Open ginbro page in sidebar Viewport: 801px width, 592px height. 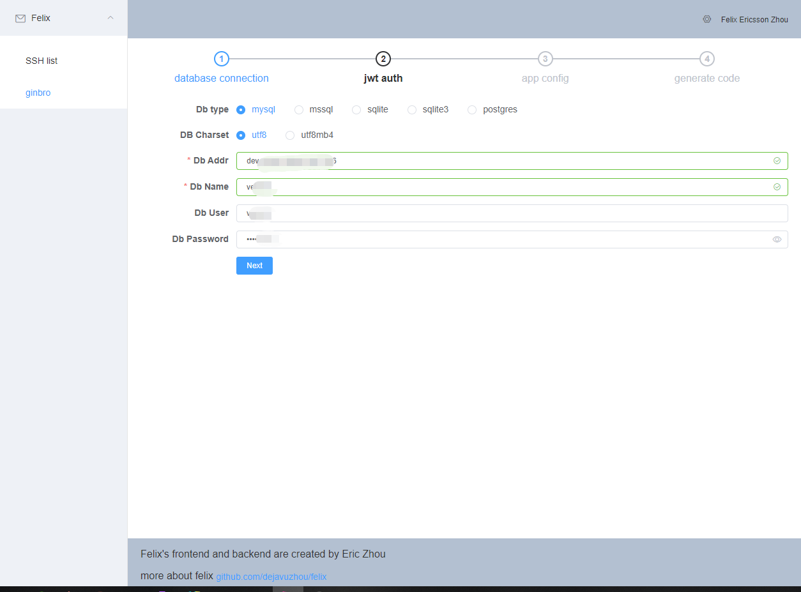click(x=38, y=93)
